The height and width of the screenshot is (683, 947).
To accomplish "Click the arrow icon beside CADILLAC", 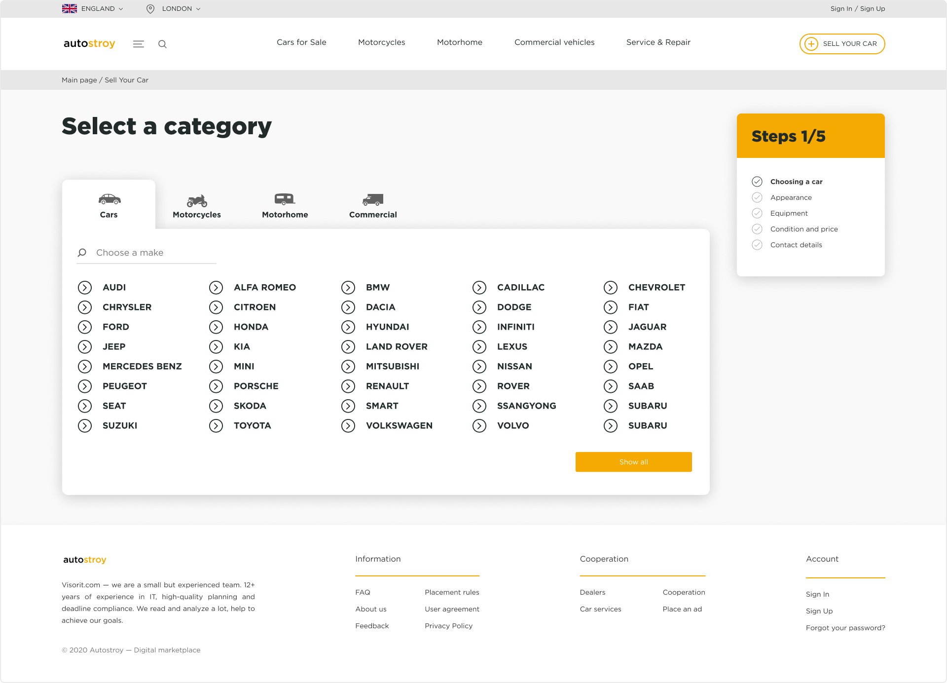I will (x=479, y=287).
